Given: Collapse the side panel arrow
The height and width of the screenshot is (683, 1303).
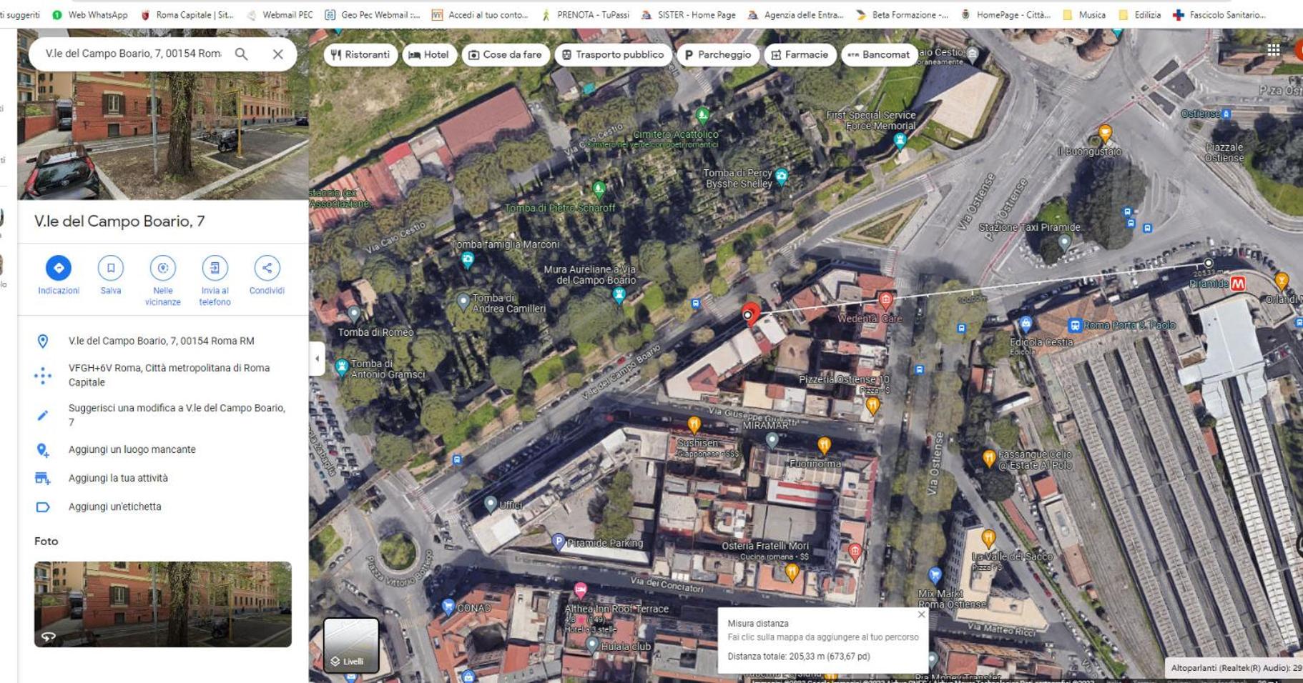Looking at the screenshot, I should [x=318, y=359].
